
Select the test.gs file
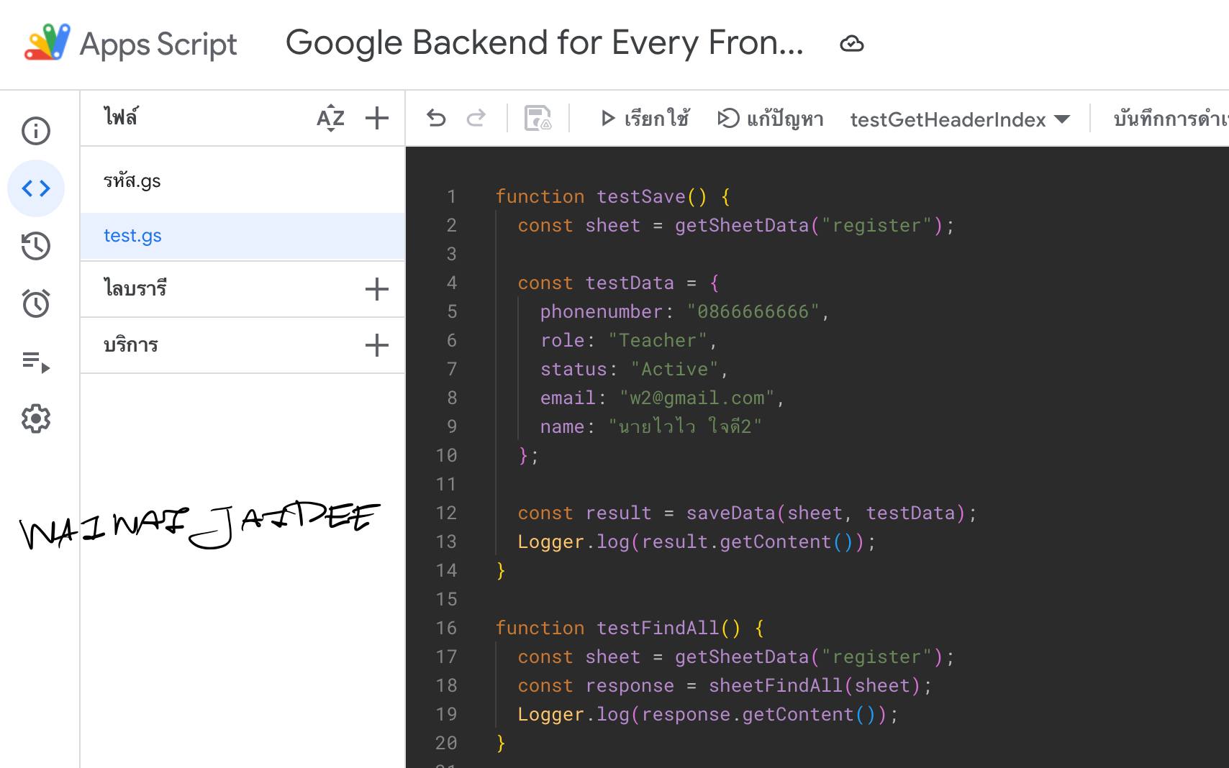coord(242,236)
